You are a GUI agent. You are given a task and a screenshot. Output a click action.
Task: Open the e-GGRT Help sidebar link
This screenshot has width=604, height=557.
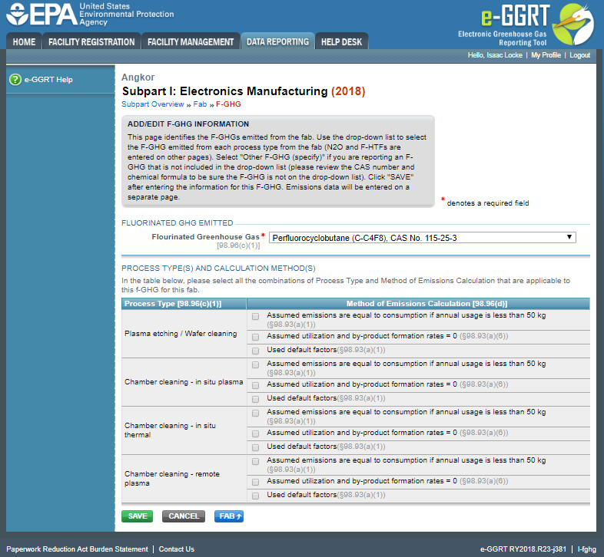[x=48, y=80]
